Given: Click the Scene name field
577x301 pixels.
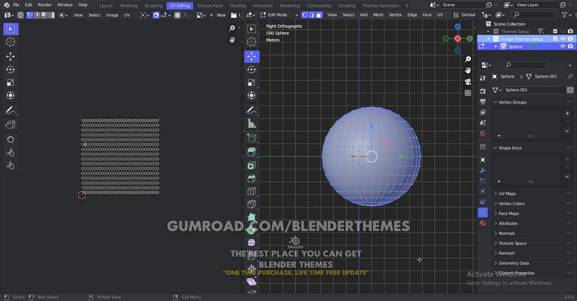Looking at the screenshot, I should click(463, 5).
